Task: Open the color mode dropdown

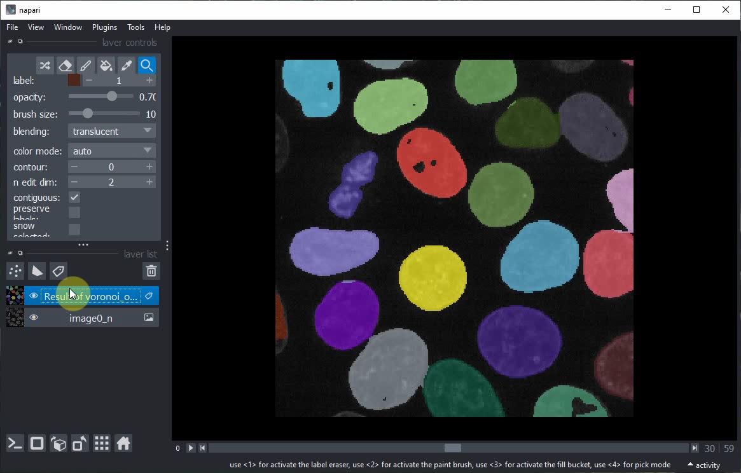Action: (111, 151)
